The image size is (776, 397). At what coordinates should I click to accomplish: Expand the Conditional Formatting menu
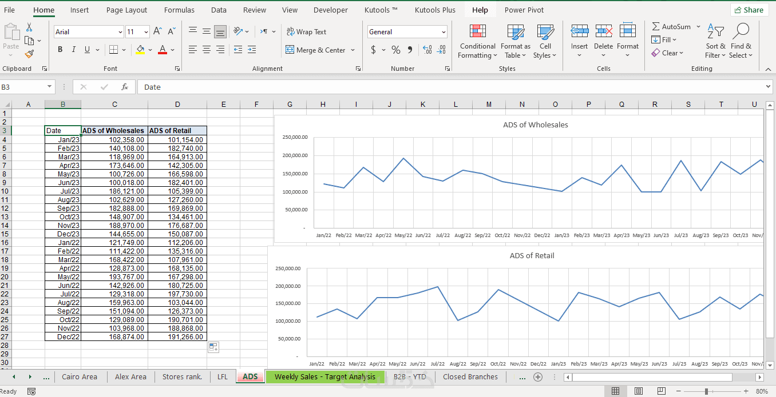click(x=477, y=41)
